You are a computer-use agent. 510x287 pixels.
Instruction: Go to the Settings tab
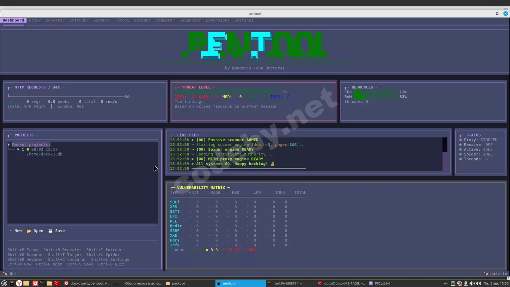pyautogui.click(x=244, y=20)
